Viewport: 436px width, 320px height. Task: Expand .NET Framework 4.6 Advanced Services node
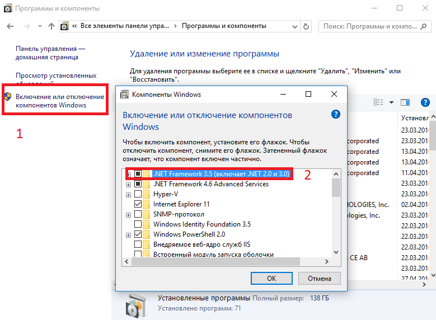[128, 185]
